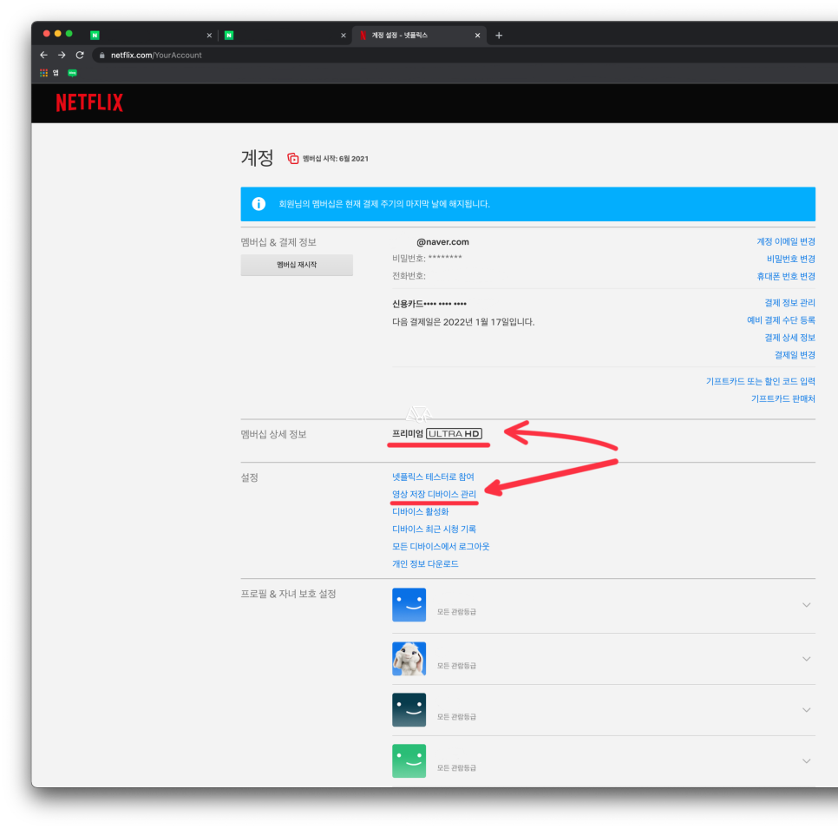Open a new tab with plus icon

tap(499, 36)
